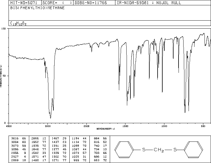Select peak value 1467 in table
Viewport: 211px width, 163px height.
point(55,139)
